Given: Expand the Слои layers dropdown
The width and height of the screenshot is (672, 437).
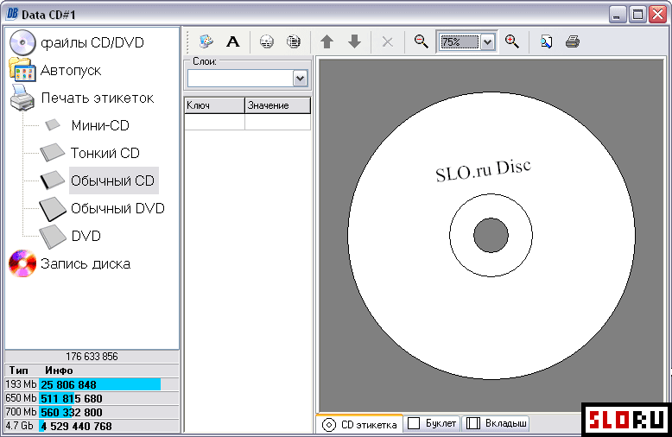Looking at the screenshot, I should point(300,79).
